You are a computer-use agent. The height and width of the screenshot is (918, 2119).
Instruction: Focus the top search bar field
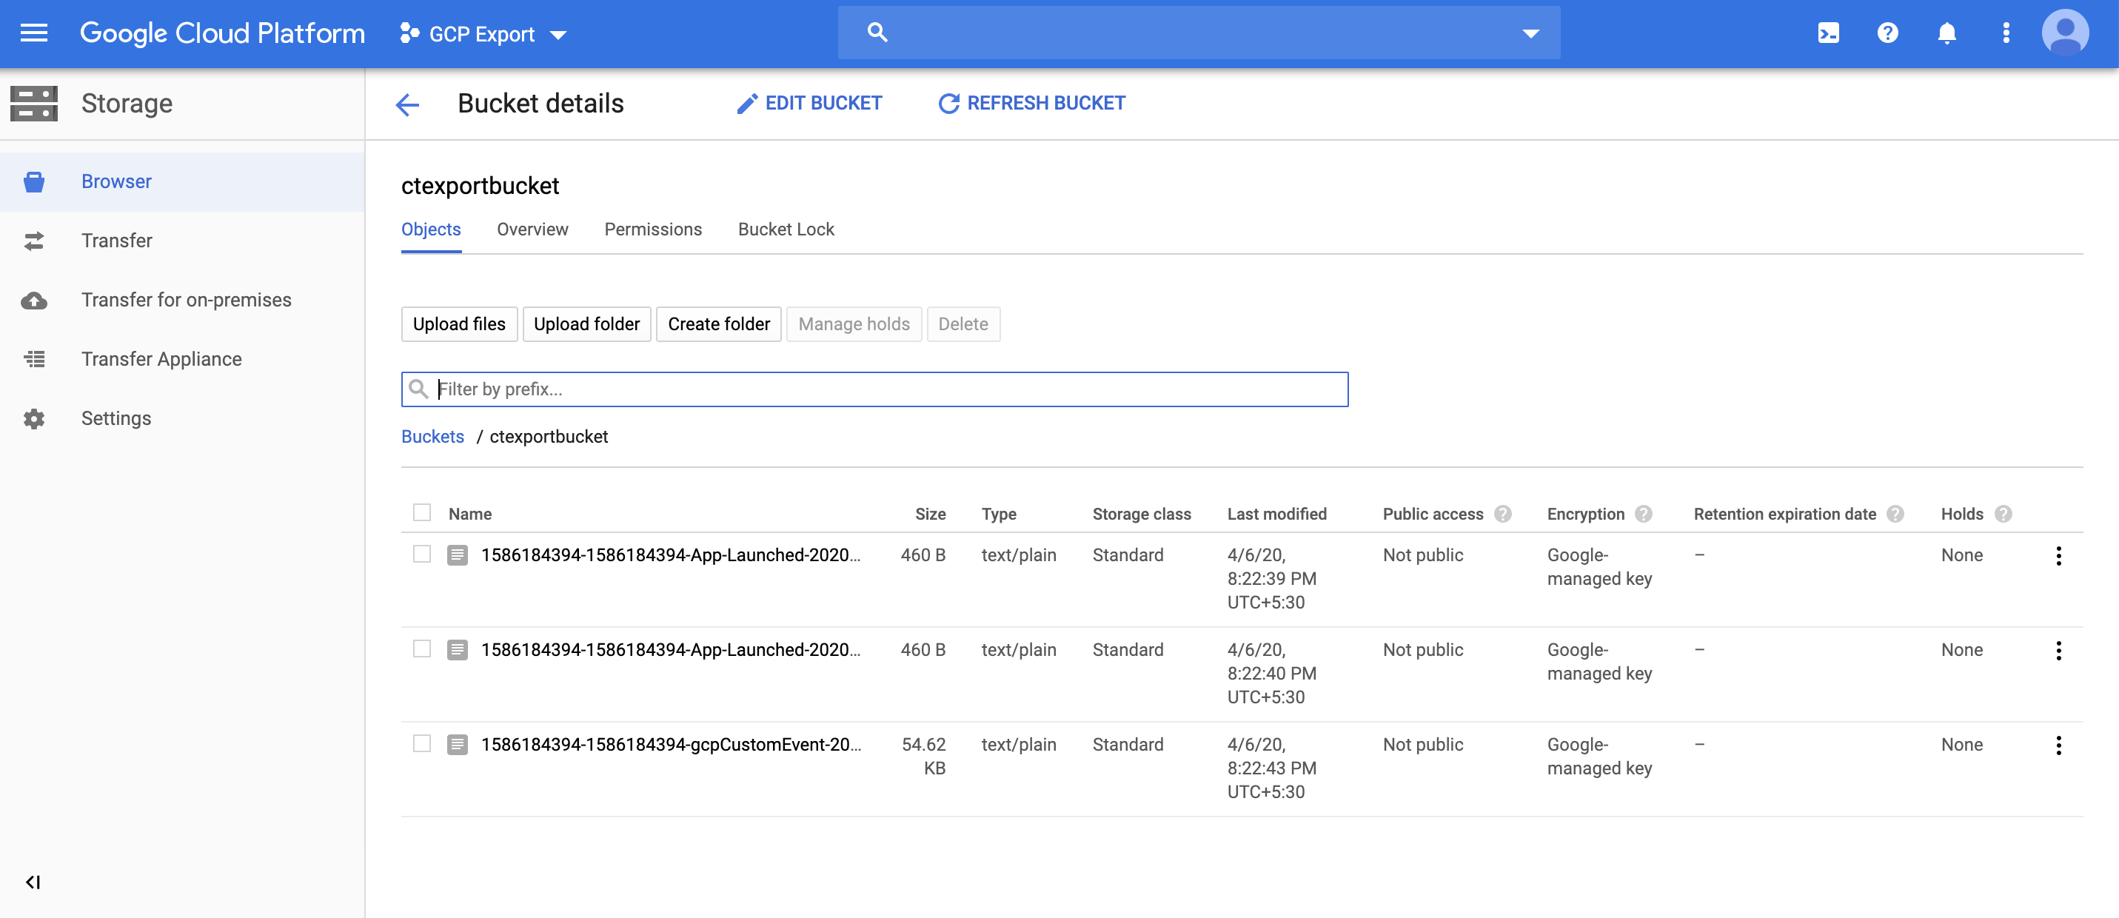coord(1199,33)
